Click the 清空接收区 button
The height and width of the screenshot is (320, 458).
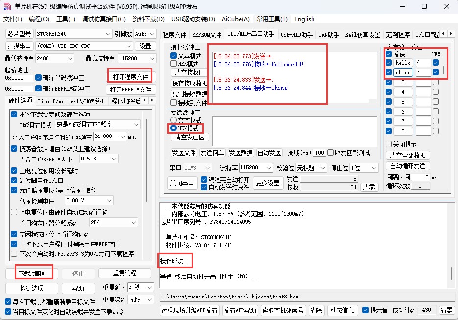point(190,72)
